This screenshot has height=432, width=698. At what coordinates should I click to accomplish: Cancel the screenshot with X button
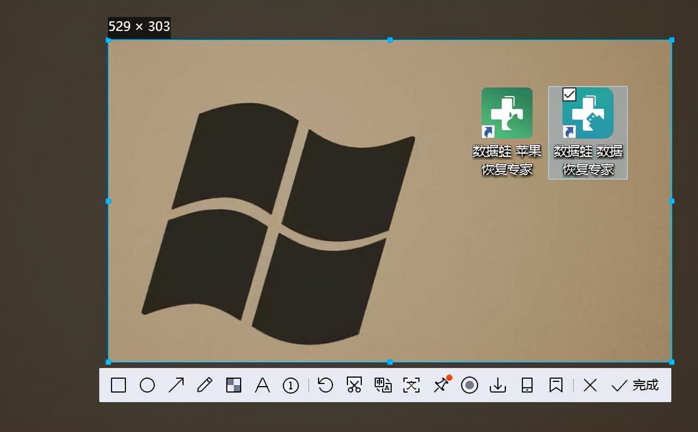(590, 385)
